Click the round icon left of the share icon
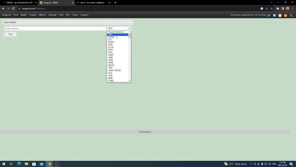296x167 pixels. (262, 8)
